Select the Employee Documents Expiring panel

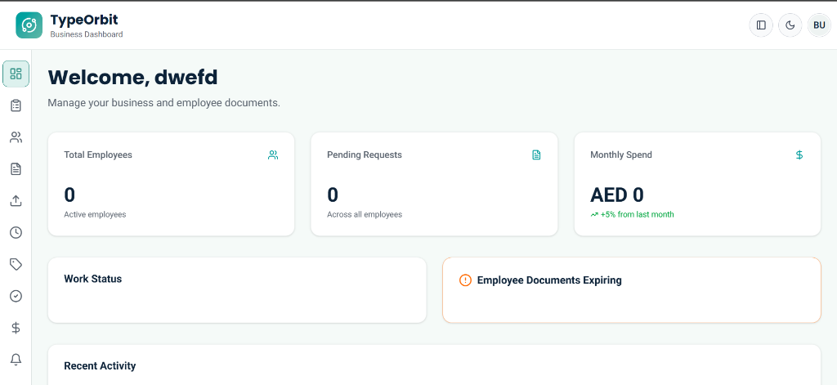tap(631, 290)
